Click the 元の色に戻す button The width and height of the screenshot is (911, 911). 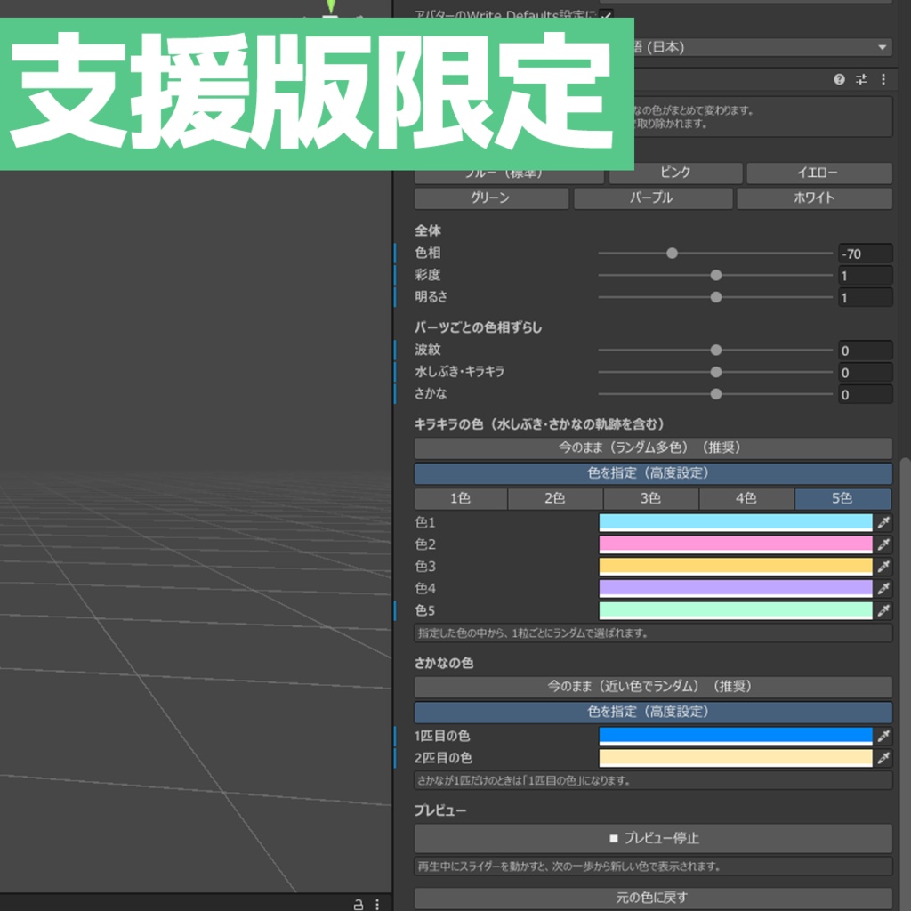click(x=653, y=899)
